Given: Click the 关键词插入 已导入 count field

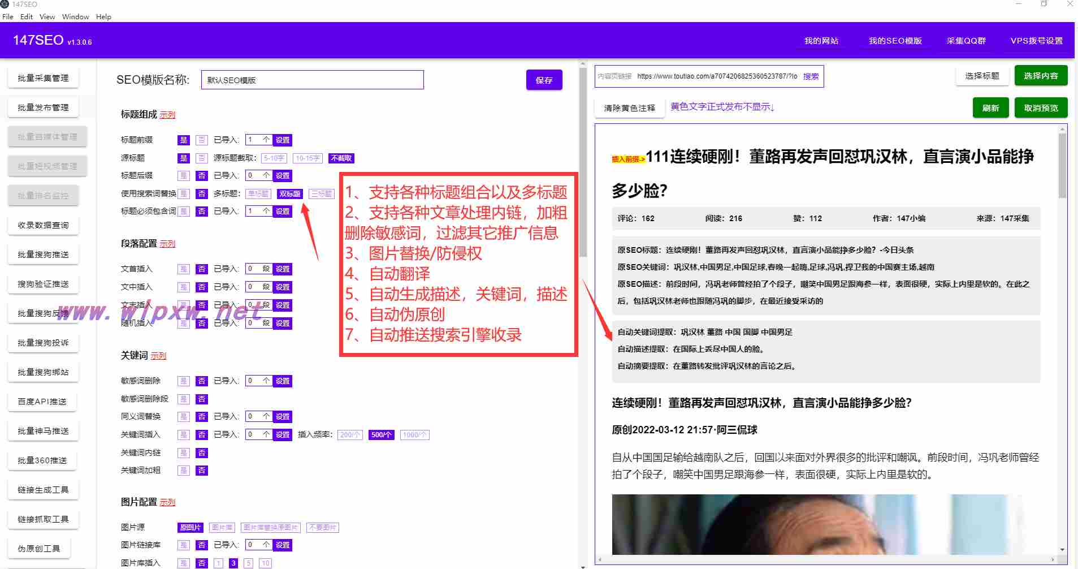Looking at the screenshot, I should pyautogui.click(x=259, y=434).
